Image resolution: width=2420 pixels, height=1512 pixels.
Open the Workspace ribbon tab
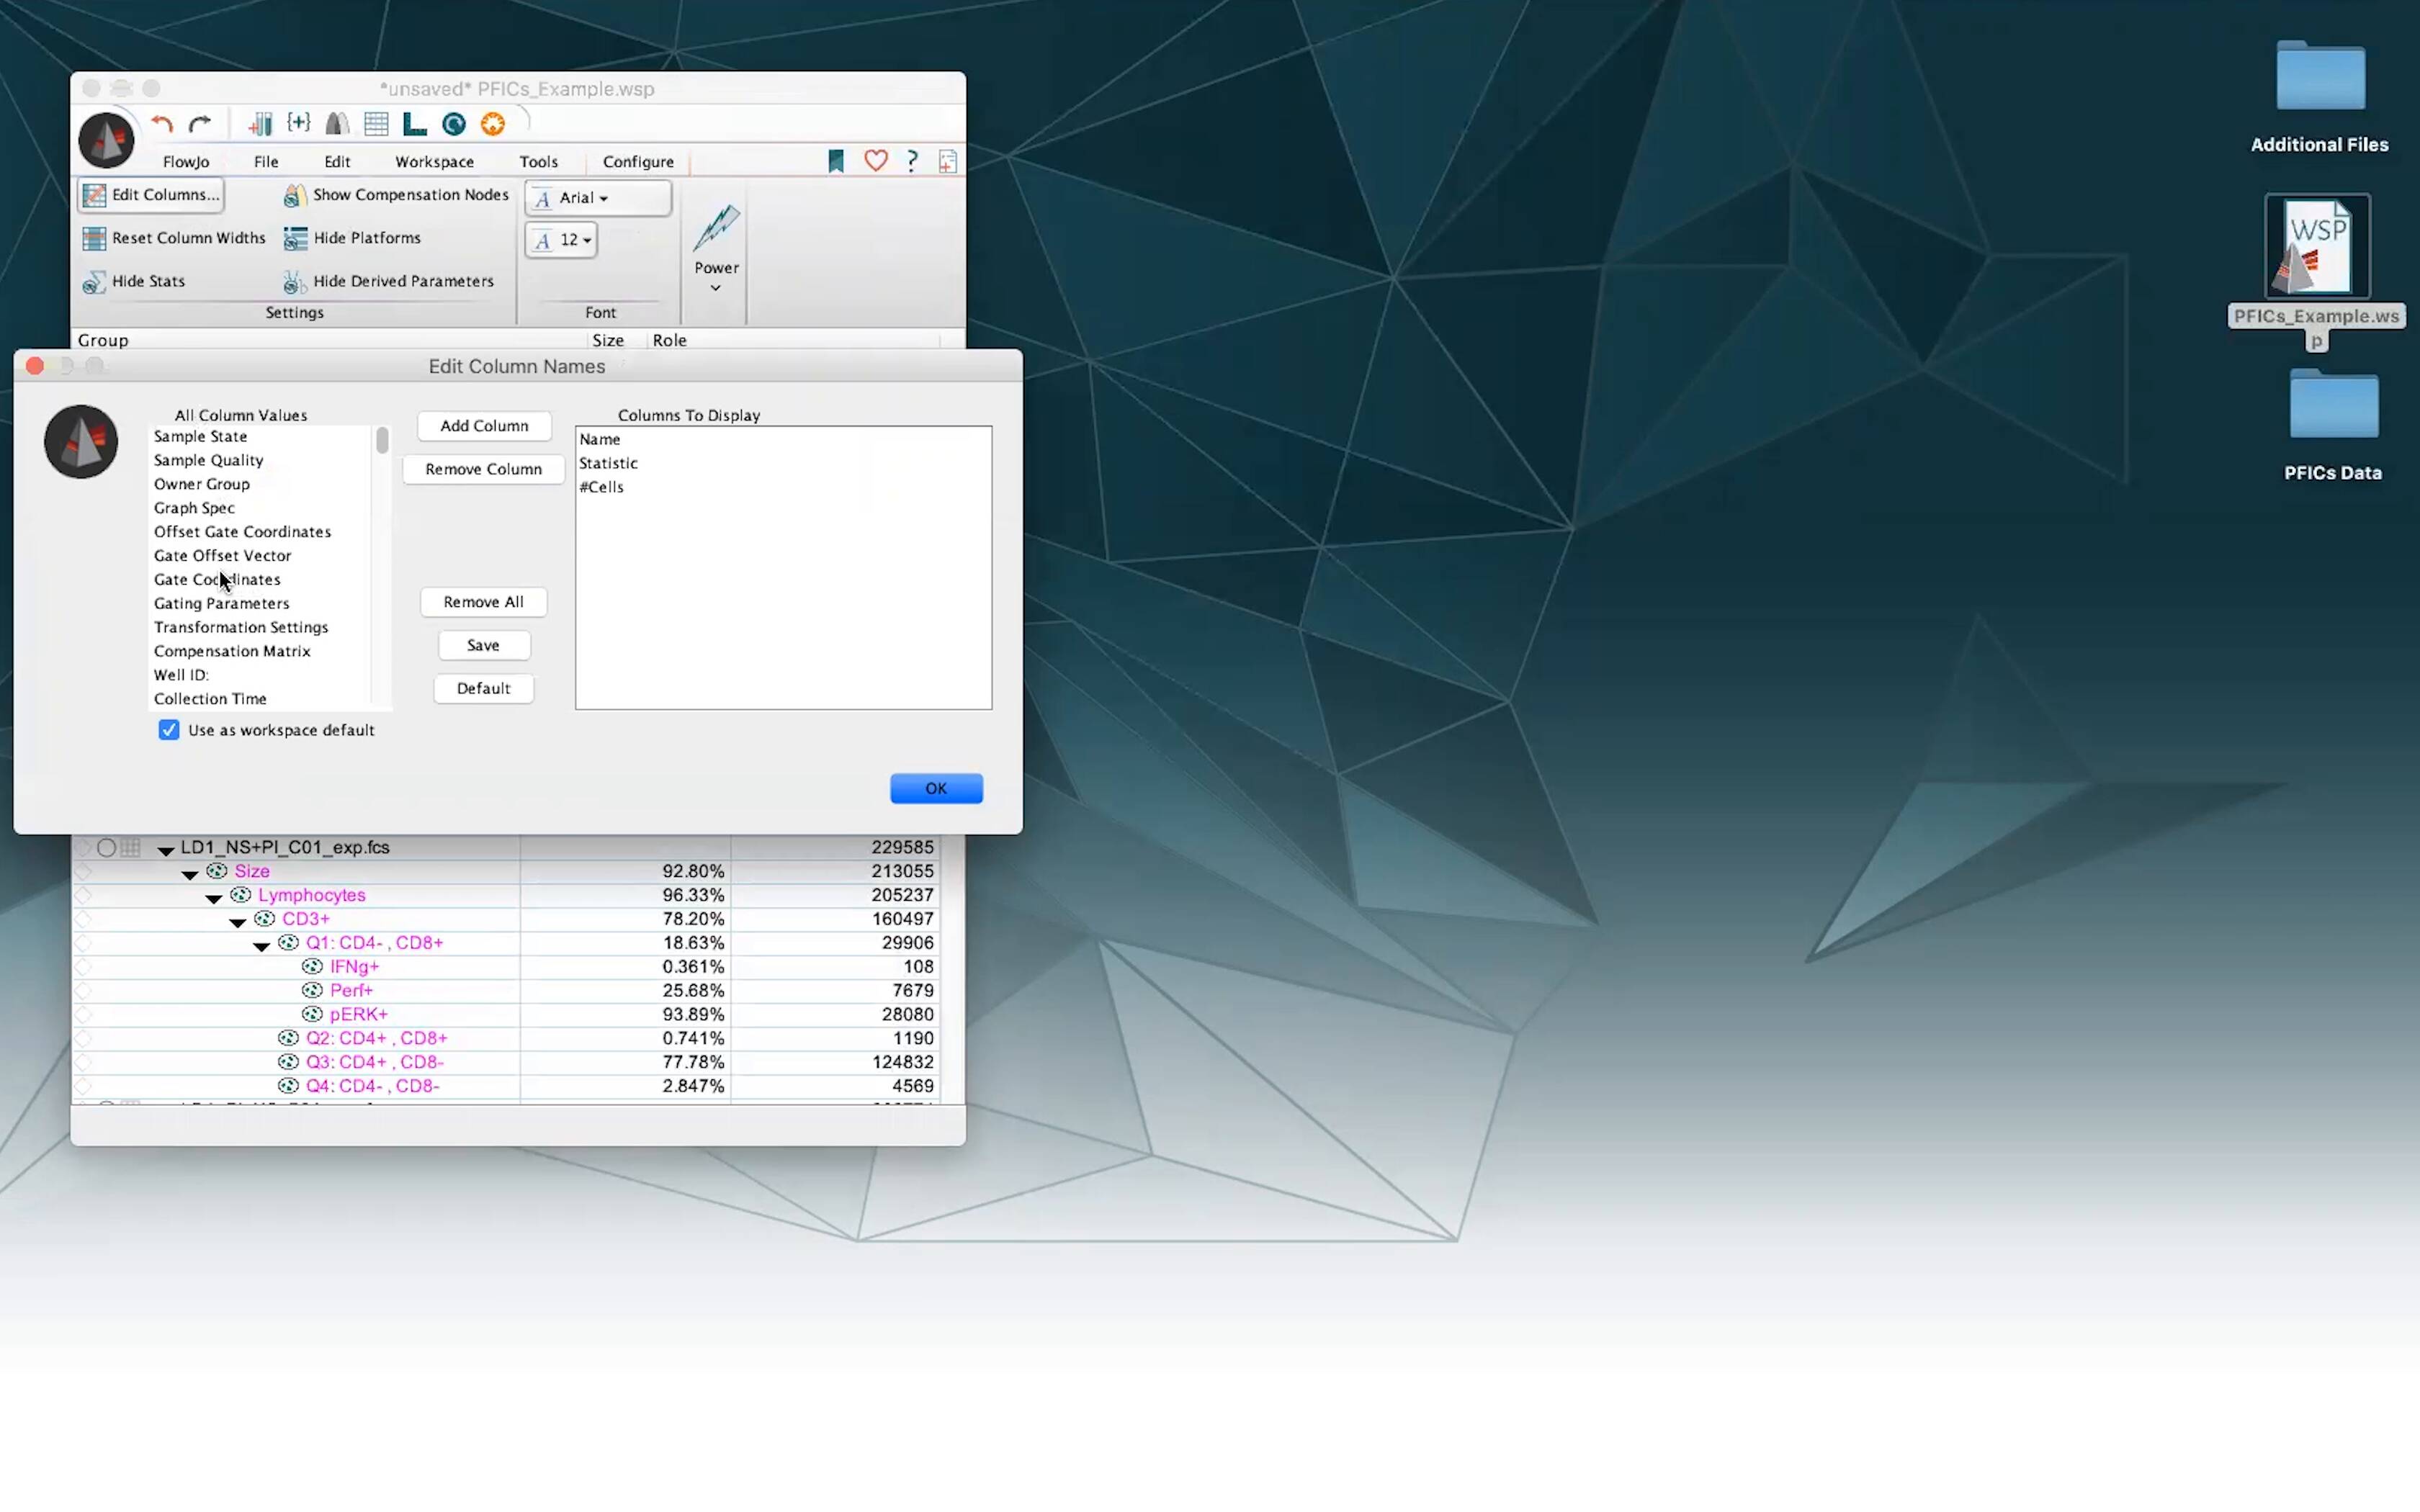tap(434, 162)
